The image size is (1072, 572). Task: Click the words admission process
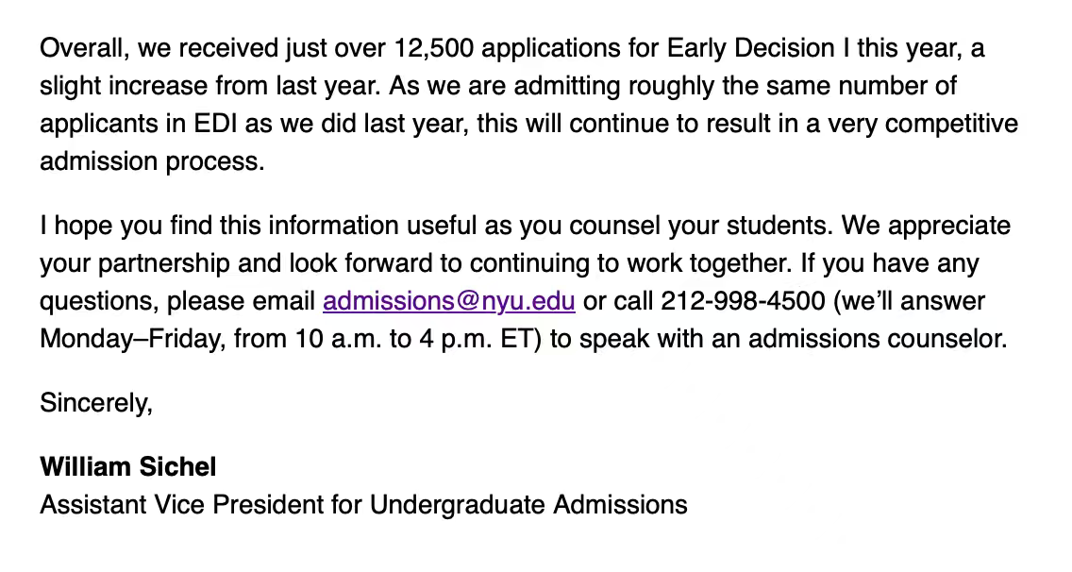151,161
